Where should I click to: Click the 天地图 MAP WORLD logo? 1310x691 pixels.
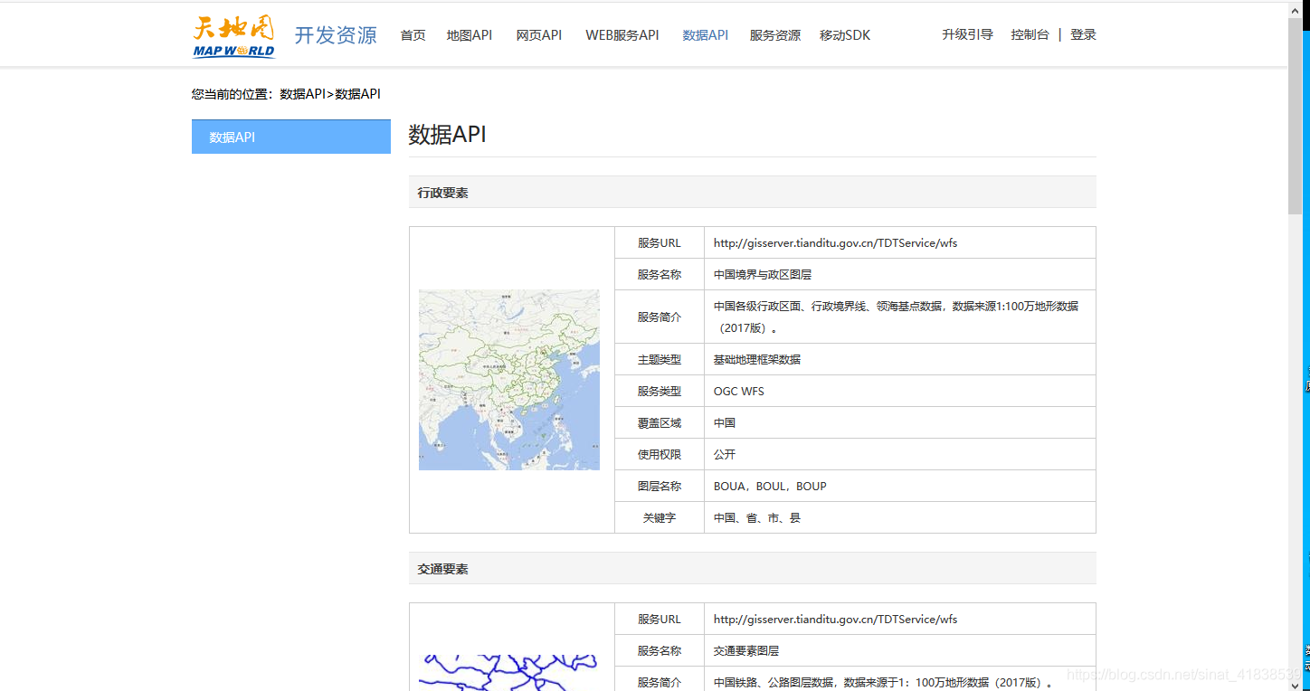click(x=233, y=36)
